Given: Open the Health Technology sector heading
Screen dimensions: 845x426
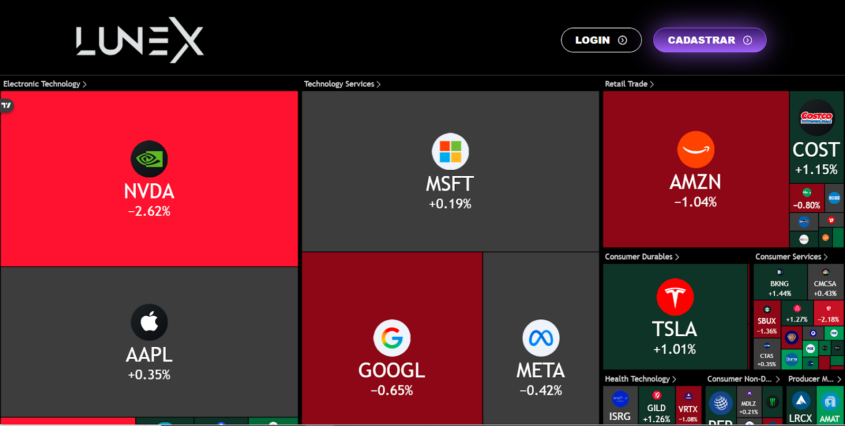Looking at the screenshot, I should (x=640, y=379).
